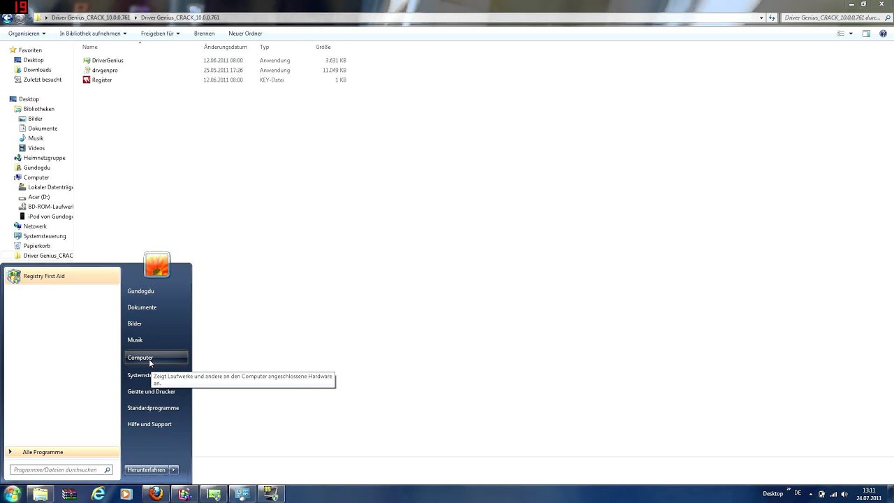The image size is (894, 503).
Task: Open Bilder in Start menu
Action: [x=135, y=323]
